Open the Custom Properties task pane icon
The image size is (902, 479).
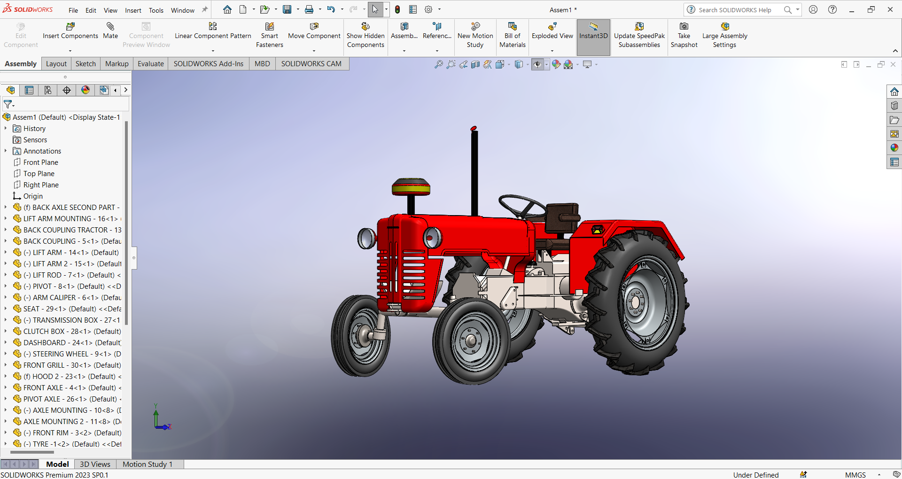tap(894, 162)
